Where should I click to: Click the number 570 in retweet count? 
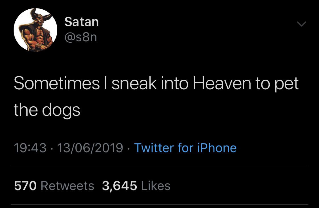tap(26, 186)
